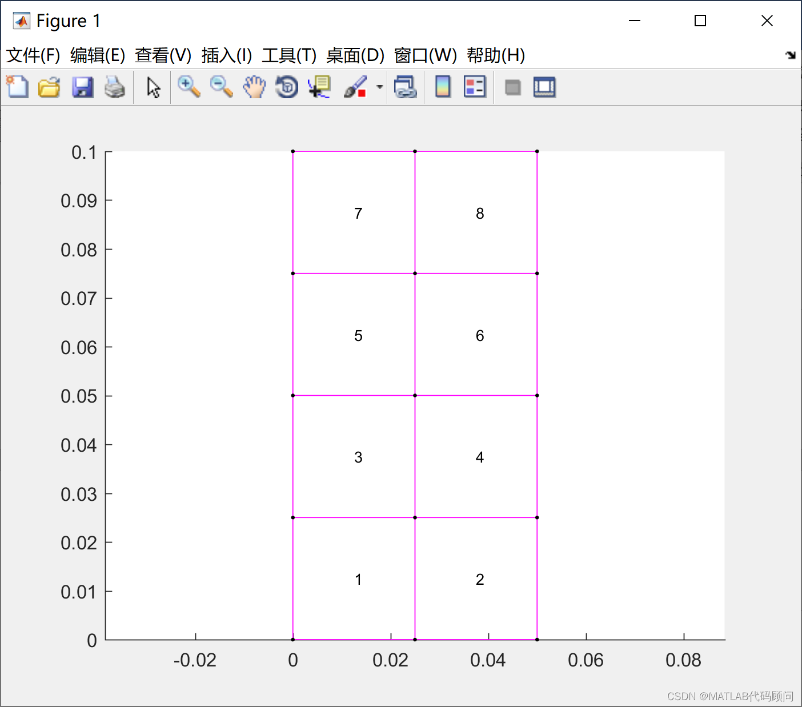Click the Link Plot icon
Viewport: 802px width, 707px height.
[x=406, y=87]
